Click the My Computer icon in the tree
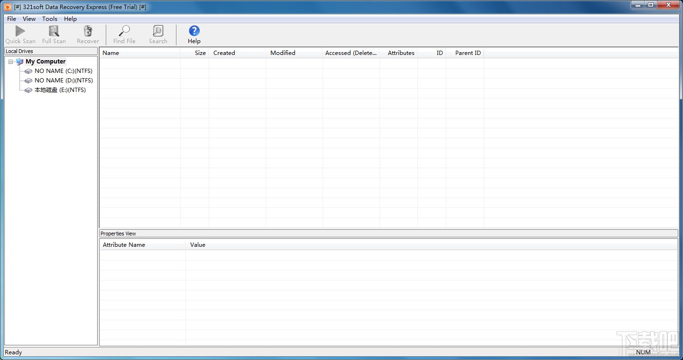Image resolution: width=683 pixels, height=360 pixels. (19, 62)
